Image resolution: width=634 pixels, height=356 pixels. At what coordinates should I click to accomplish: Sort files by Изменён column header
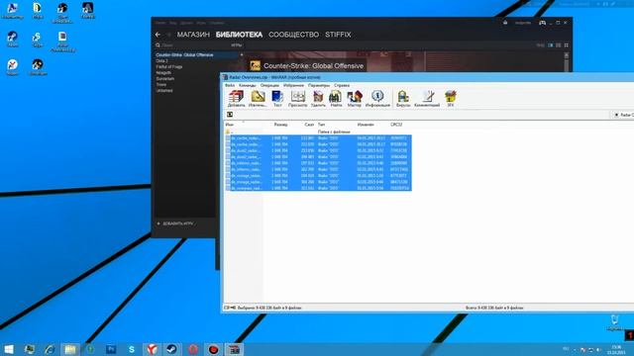pyautogui.click(x=366, y=125)
